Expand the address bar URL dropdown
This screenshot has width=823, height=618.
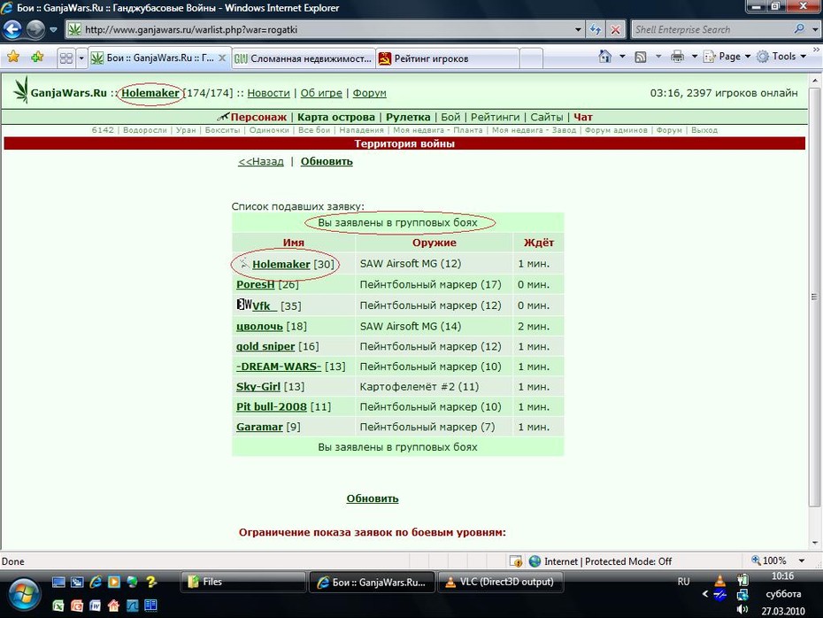pos(578,30)
